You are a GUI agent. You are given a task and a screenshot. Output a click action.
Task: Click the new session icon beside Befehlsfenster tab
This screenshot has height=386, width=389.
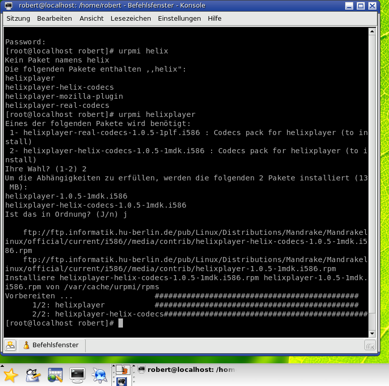11,345
